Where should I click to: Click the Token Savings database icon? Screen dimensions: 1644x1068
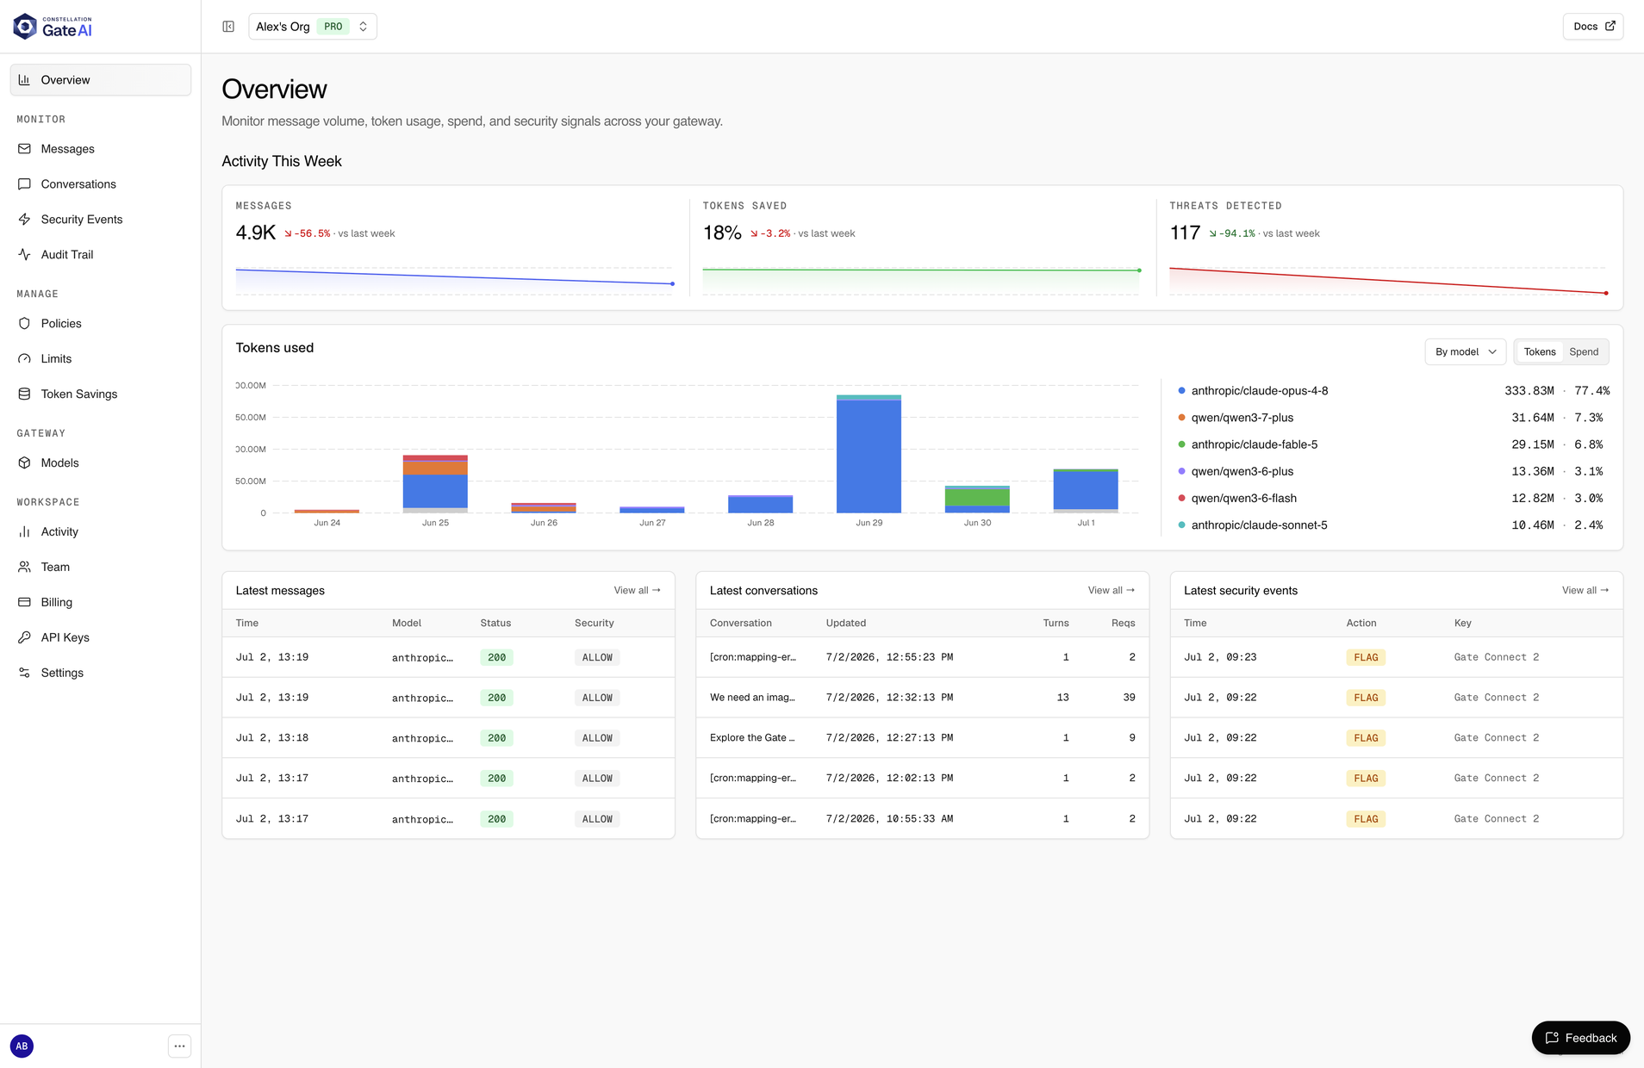click(x=24, y=394)
